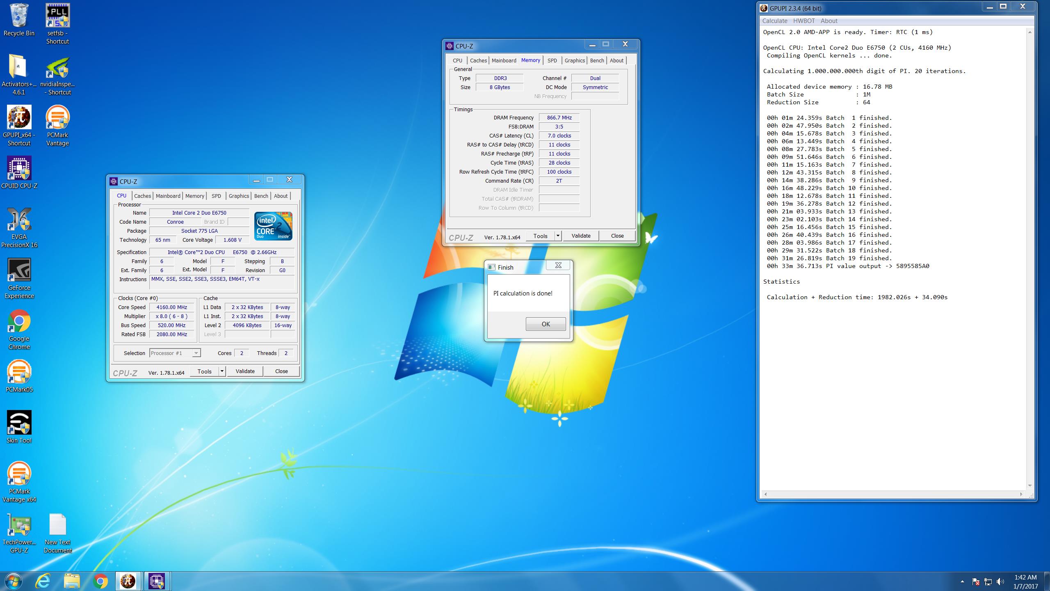
Task: Click Validate in Memory CPU-Z window
Action: coord(581,236)
